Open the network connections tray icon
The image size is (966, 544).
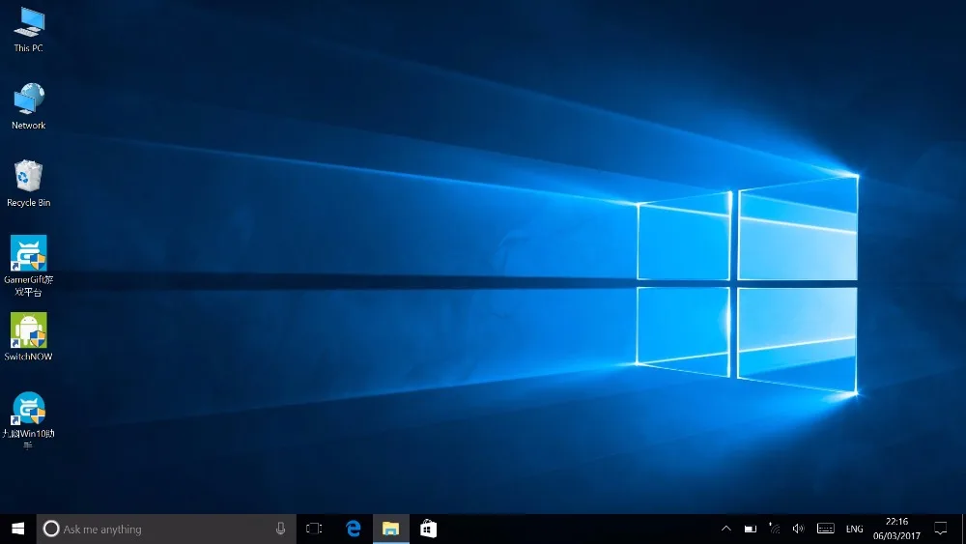[775, 529]
